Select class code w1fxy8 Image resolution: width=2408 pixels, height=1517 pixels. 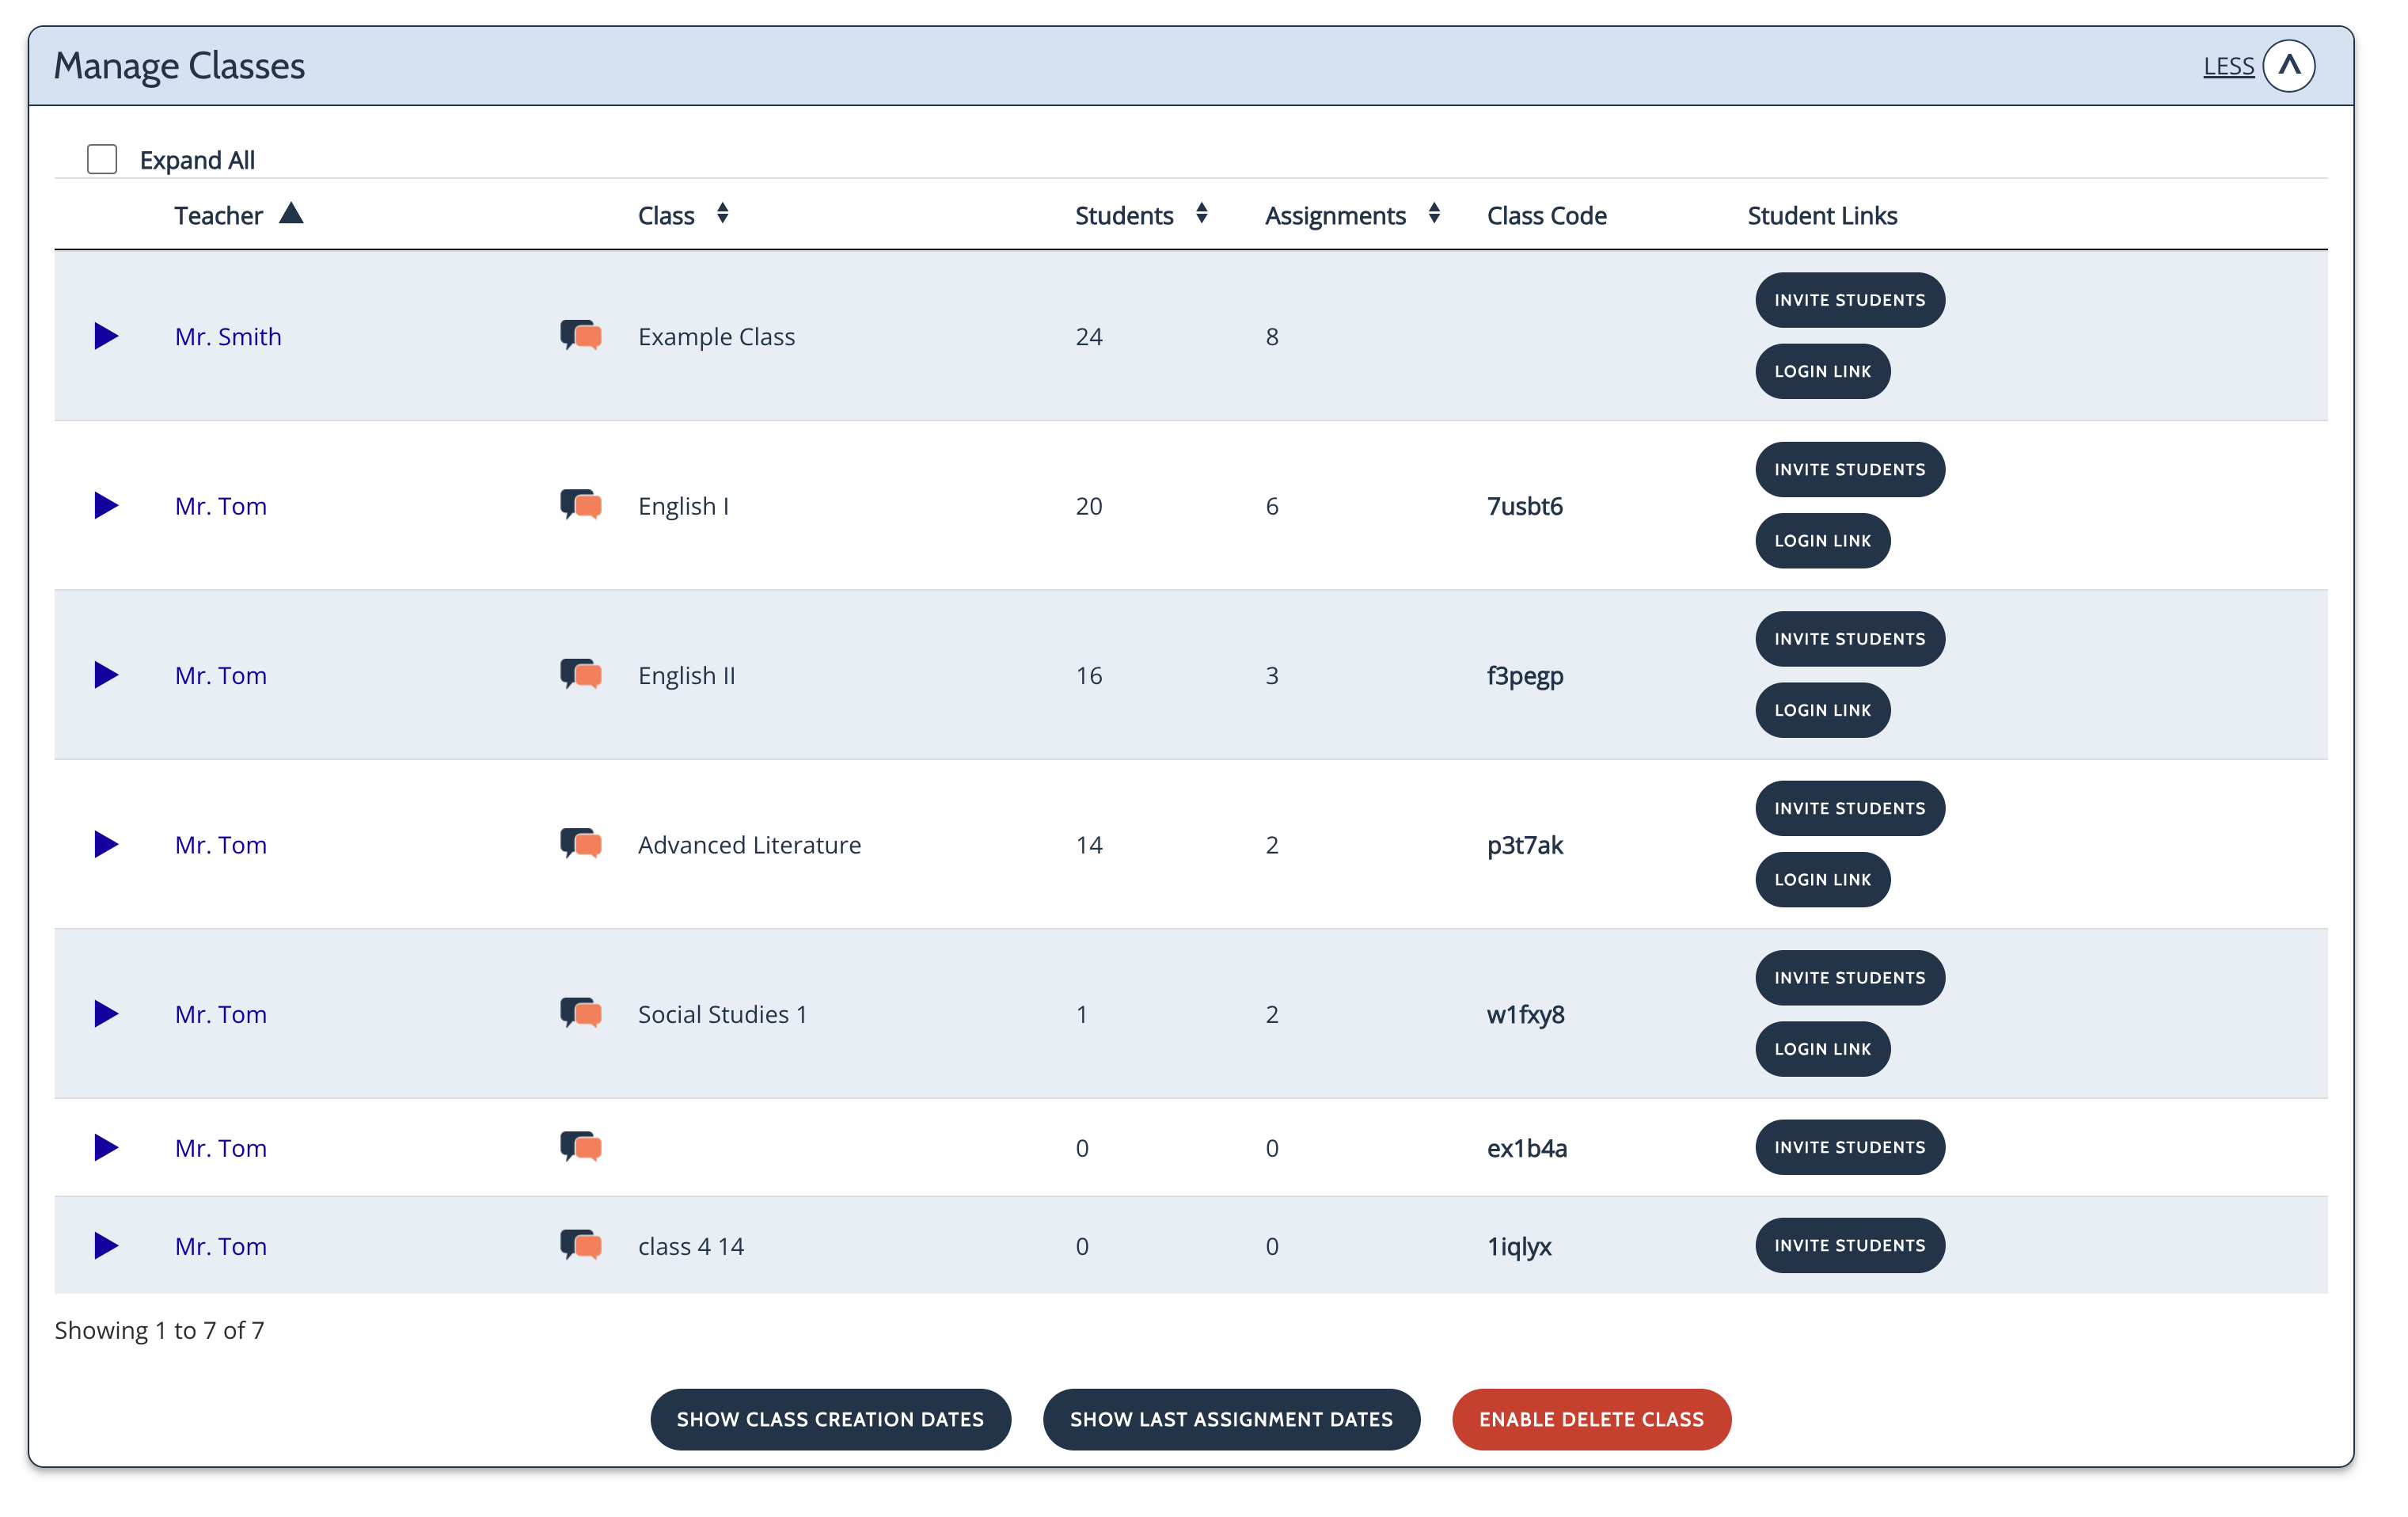click(x=1526, y=1014)
